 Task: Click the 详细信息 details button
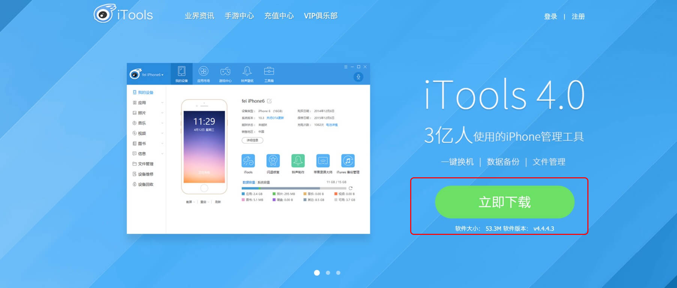click(x=252, y=140)
